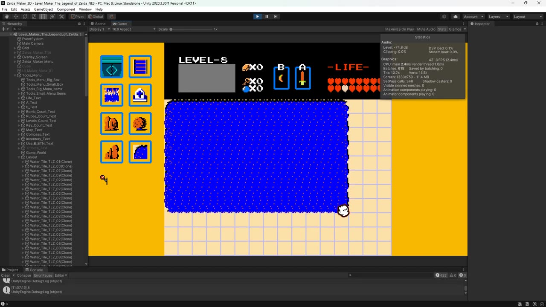Adjust the Game view Scale slider

click(191, 29)
